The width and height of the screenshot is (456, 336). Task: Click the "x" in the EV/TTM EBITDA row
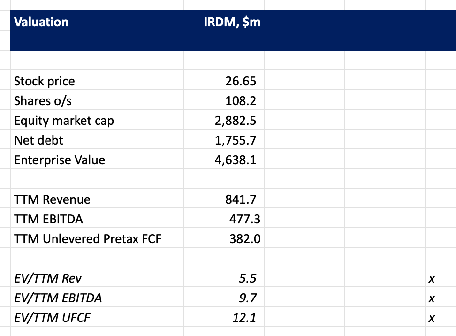432,298
